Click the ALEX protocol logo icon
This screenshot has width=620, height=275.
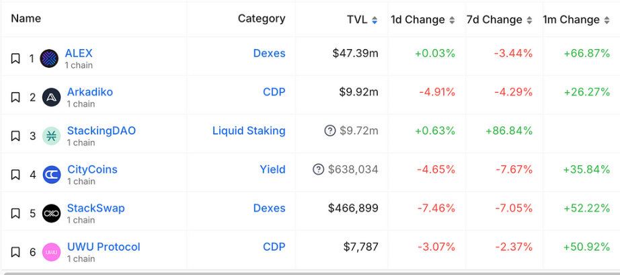click(x=50, y=58)
